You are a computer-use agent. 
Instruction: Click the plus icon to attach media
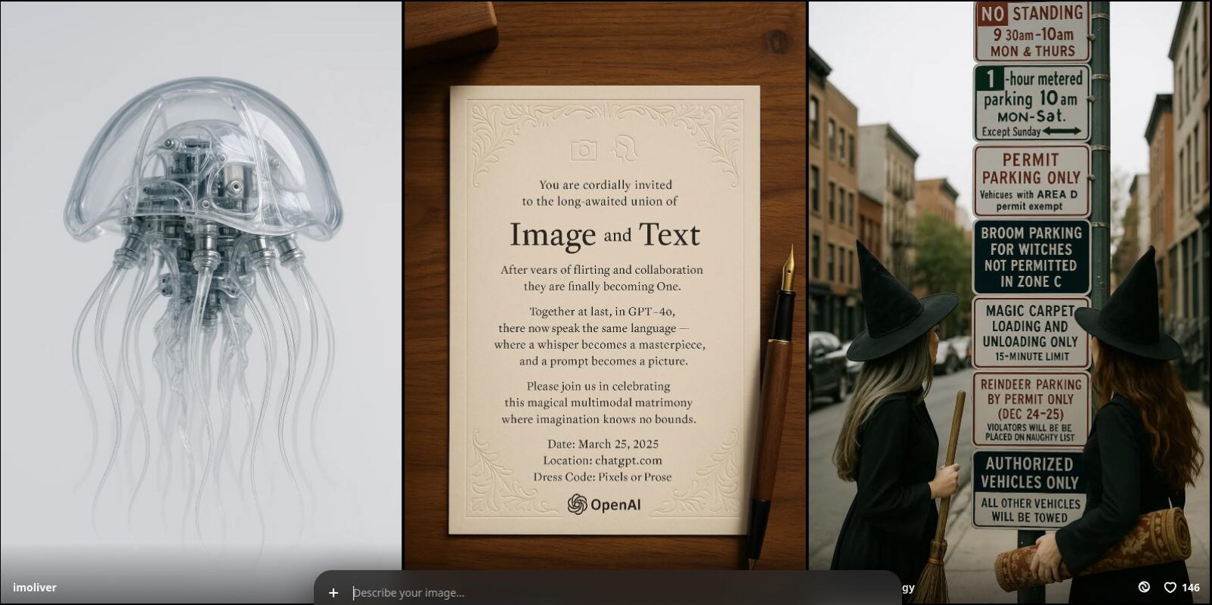[333, 592]
